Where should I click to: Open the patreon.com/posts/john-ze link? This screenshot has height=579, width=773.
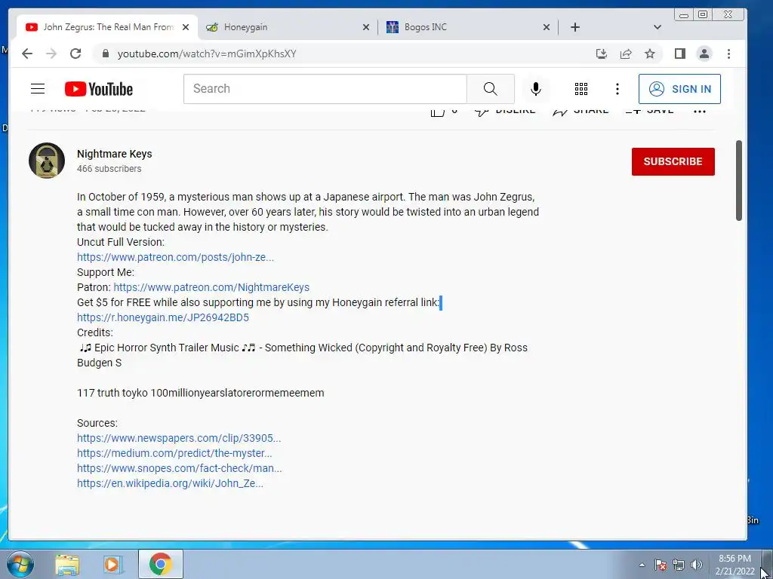(175, 257)
